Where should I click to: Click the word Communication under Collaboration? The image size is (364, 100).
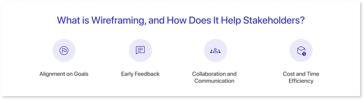coord(214,81)
